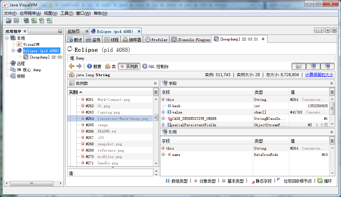Click the references view toggle icon button

tap(327, 66)
